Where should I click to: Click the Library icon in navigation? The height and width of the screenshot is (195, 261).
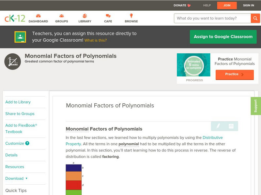(85, 16)
